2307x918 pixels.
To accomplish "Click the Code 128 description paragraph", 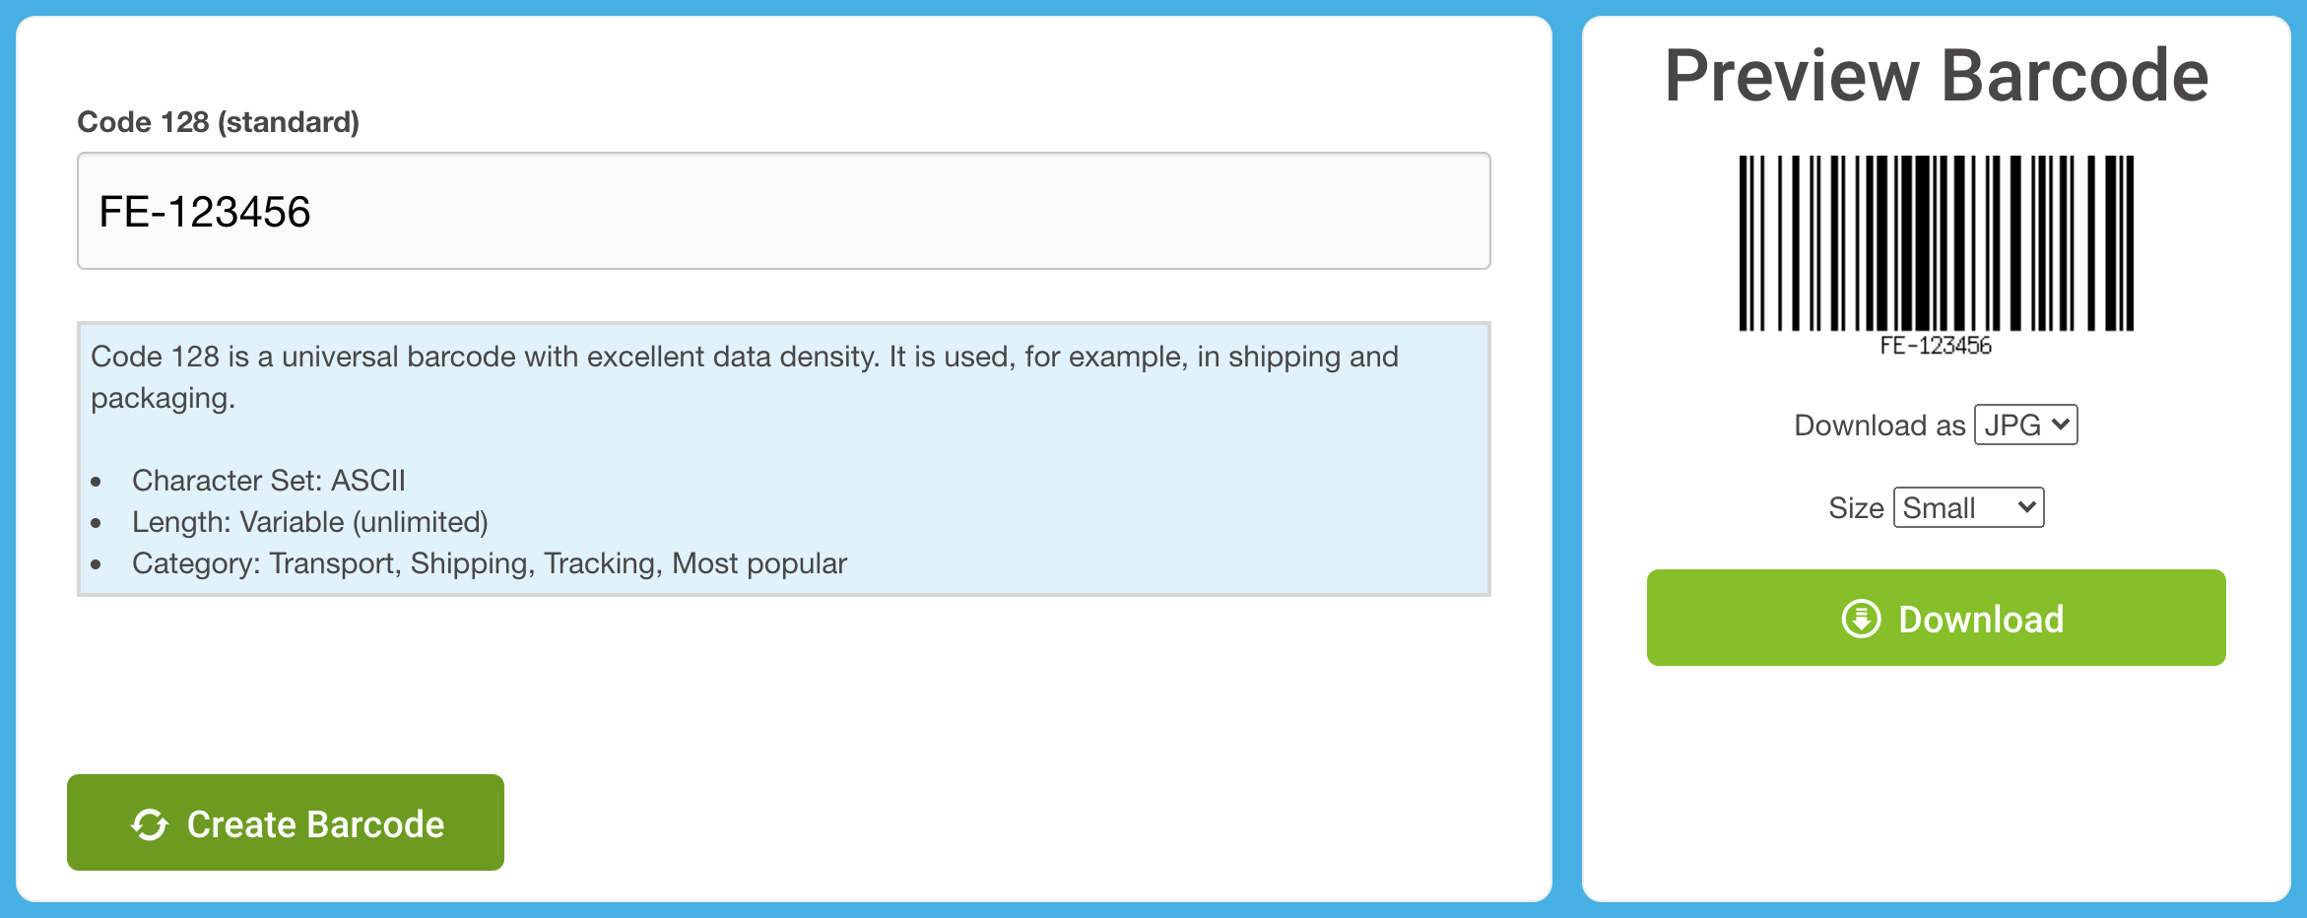I will coord(745,377).
